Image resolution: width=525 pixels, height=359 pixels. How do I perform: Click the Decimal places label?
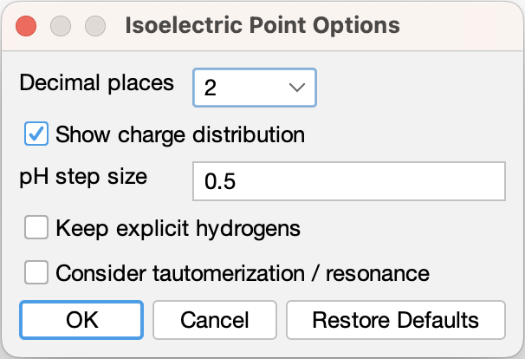pyautogui.click(x=96, y=84)
